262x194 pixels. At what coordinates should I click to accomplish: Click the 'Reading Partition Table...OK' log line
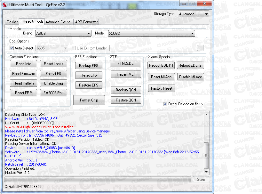(27, 139)
